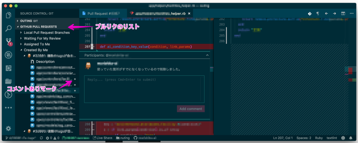The width and height of the screenshot is (358, 143).
Task: Open the Search view in activity bar
Action: (8, 28)
